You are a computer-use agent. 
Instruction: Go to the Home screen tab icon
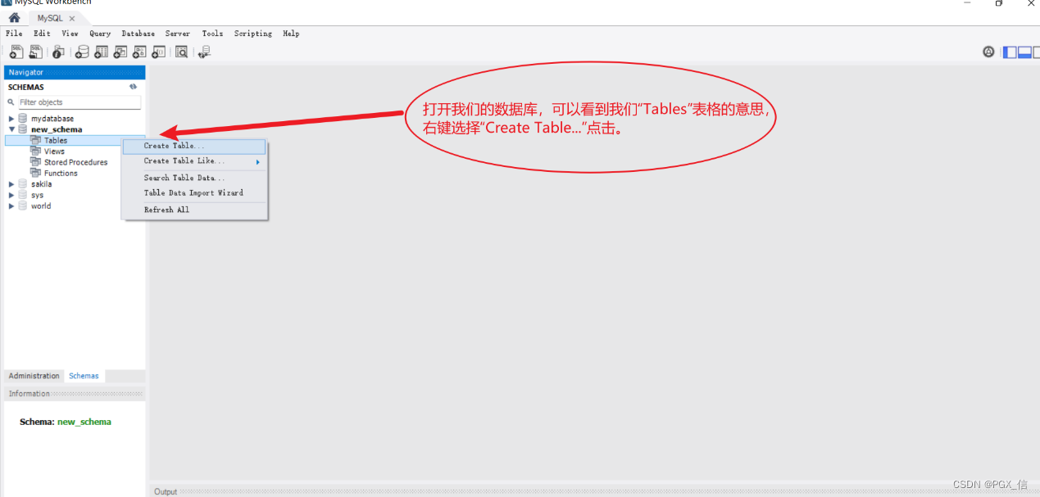click(15, 17)
